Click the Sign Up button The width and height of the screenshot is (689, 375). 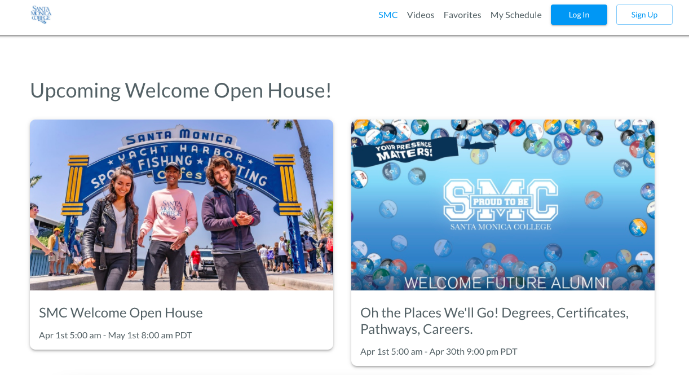tap(644, 15)
